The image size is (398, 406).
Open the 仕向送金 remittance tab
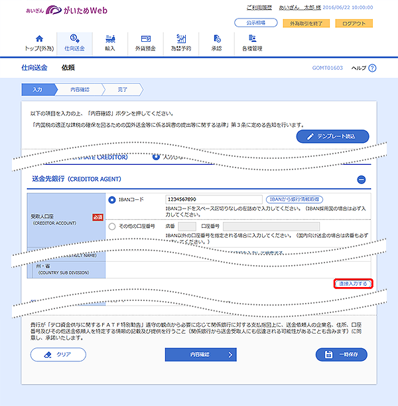tap(75, 39)
